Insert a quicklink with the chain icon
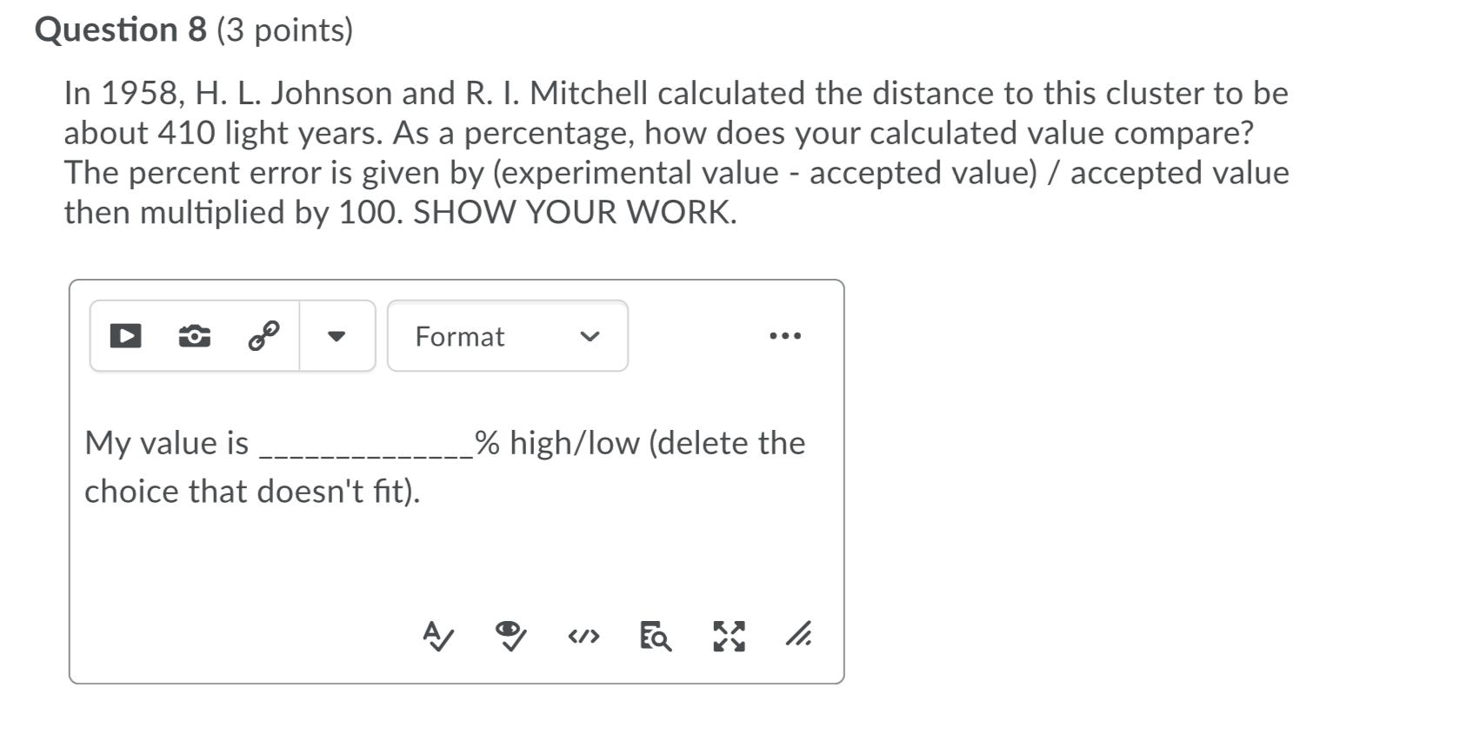 [263, 336]
